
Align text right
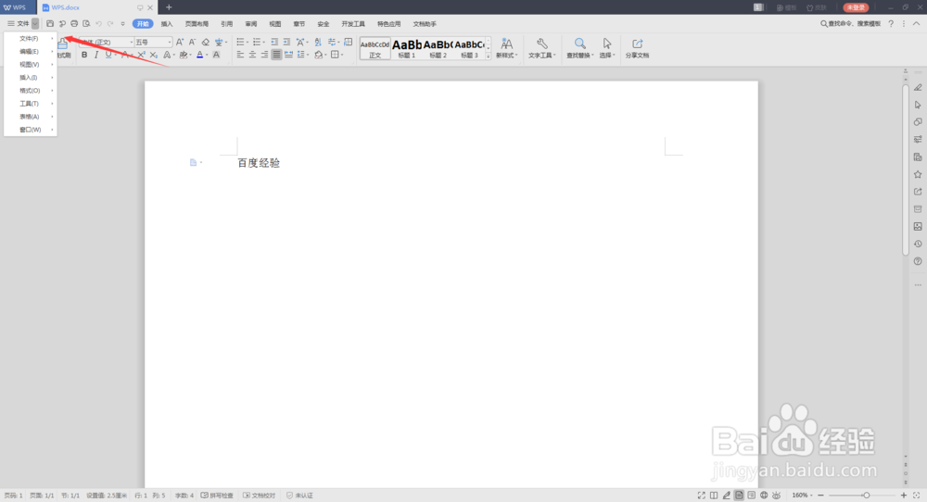point(264,55)
